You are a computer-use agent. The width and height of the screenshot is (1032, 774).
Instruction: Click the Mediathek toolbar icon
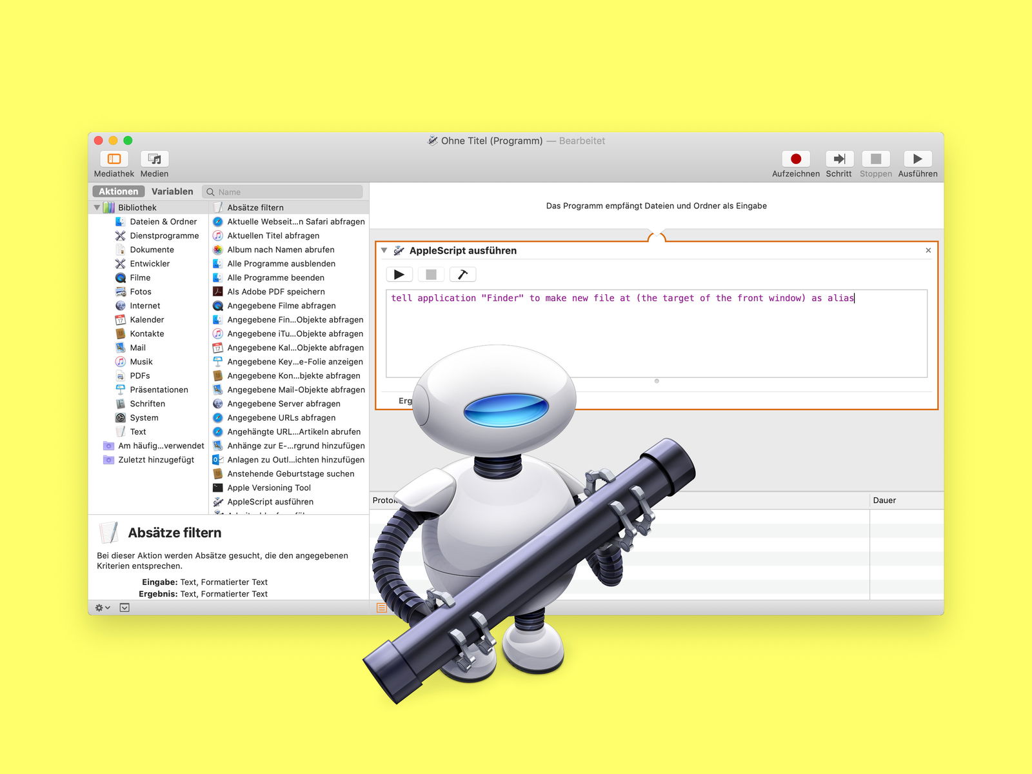[114, 159]
